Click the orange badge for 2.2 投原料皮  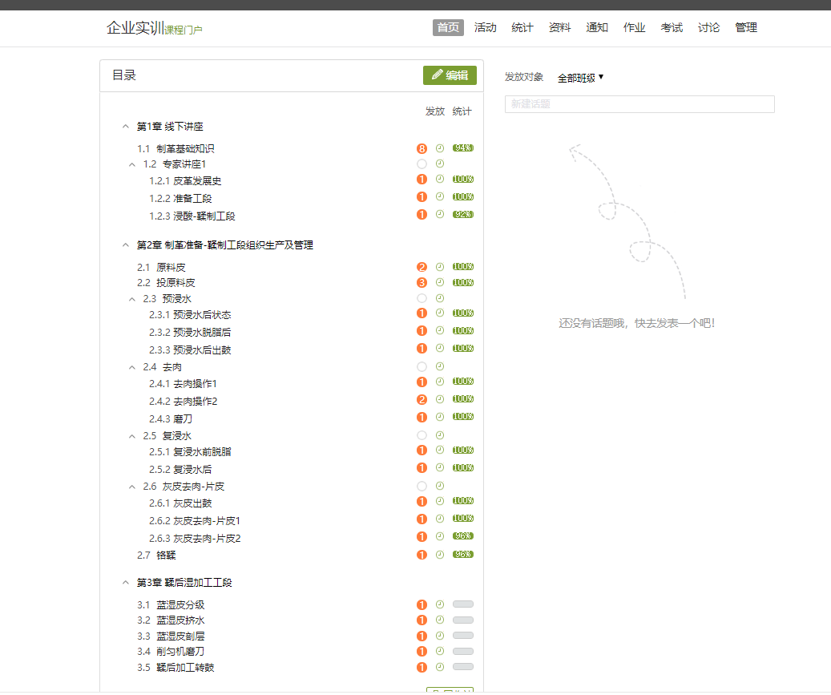coord(422,283)
